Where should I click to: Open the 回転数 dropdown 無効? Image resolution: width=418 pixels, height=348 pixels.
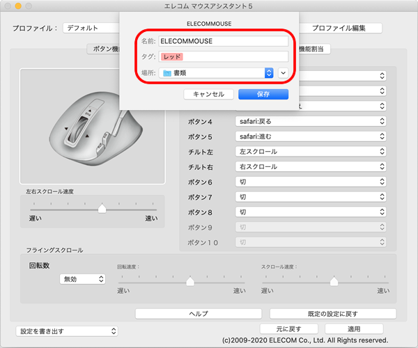point(83,279)
